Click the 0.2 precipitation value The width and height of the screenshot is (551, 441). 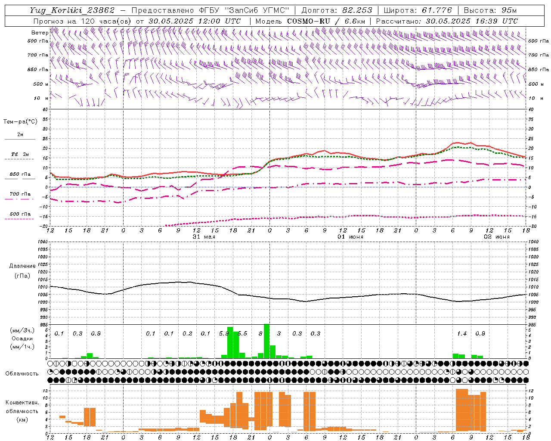click(x=187, y=334)
